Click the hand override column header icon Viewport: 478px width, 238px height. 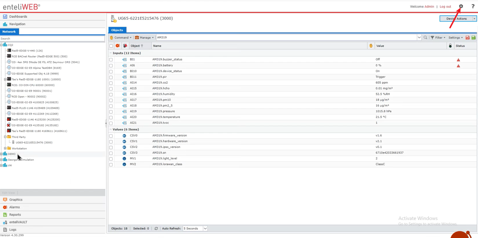[371, 46]
